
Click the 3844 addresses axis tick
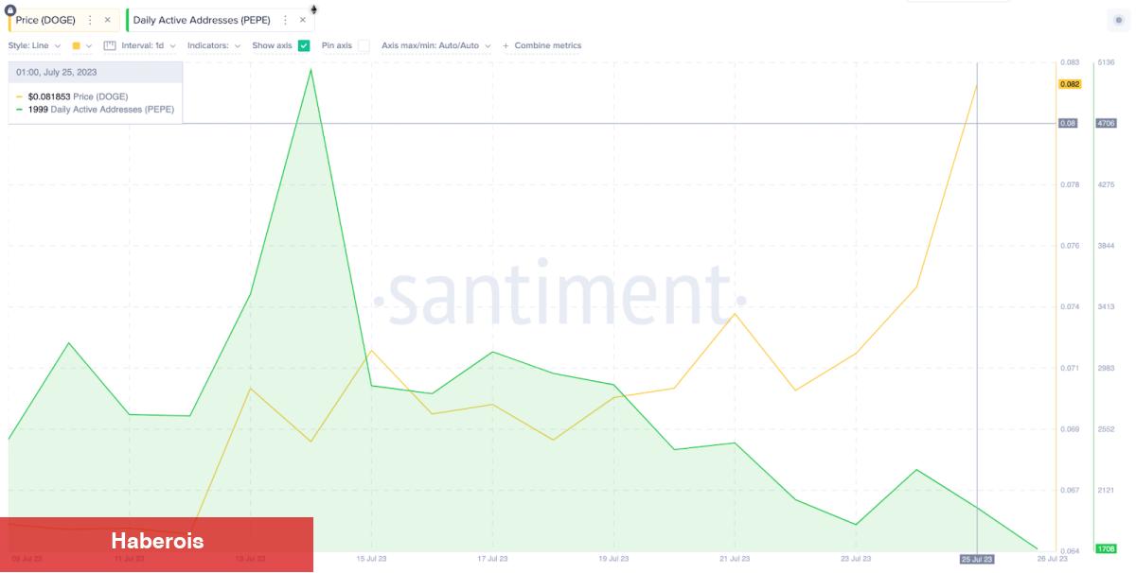click(1106, 246)
